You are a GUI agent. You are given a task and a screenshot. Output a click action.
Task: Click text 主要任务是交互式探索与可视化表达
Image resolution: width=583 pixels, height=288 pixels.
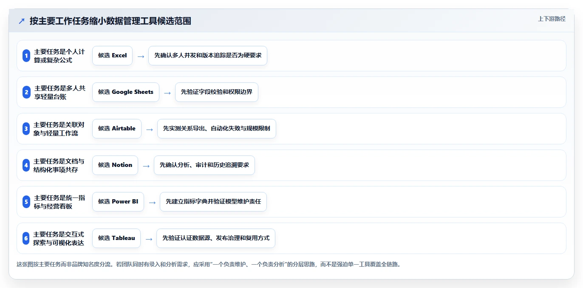[x=59, y=238]
